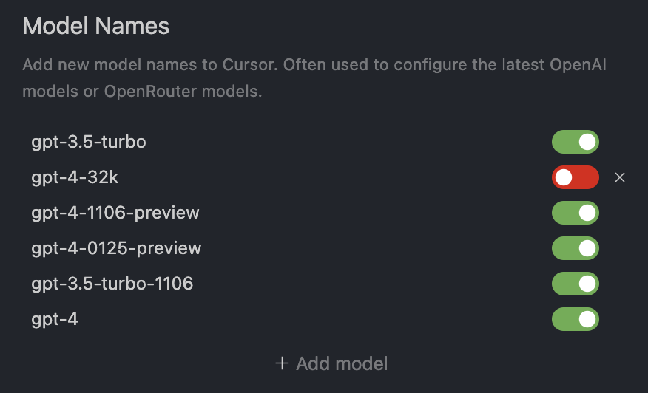Screen dimensions: 648x393
Task: Switch off the gpt-4-0125-preview toggle
Action: pyautogui.click(x=575, y=248)
